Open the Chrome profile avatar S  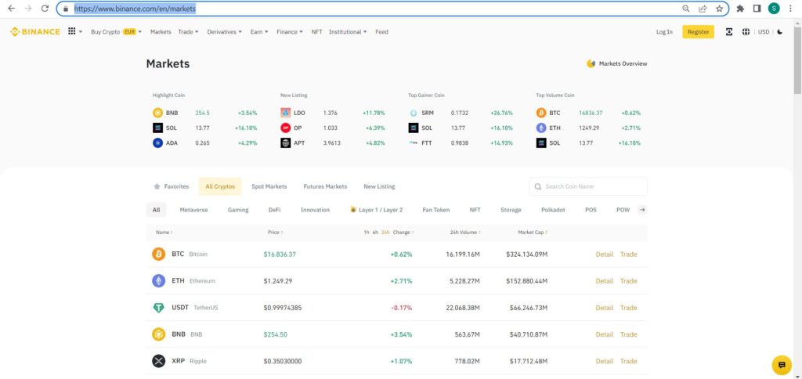774,9
